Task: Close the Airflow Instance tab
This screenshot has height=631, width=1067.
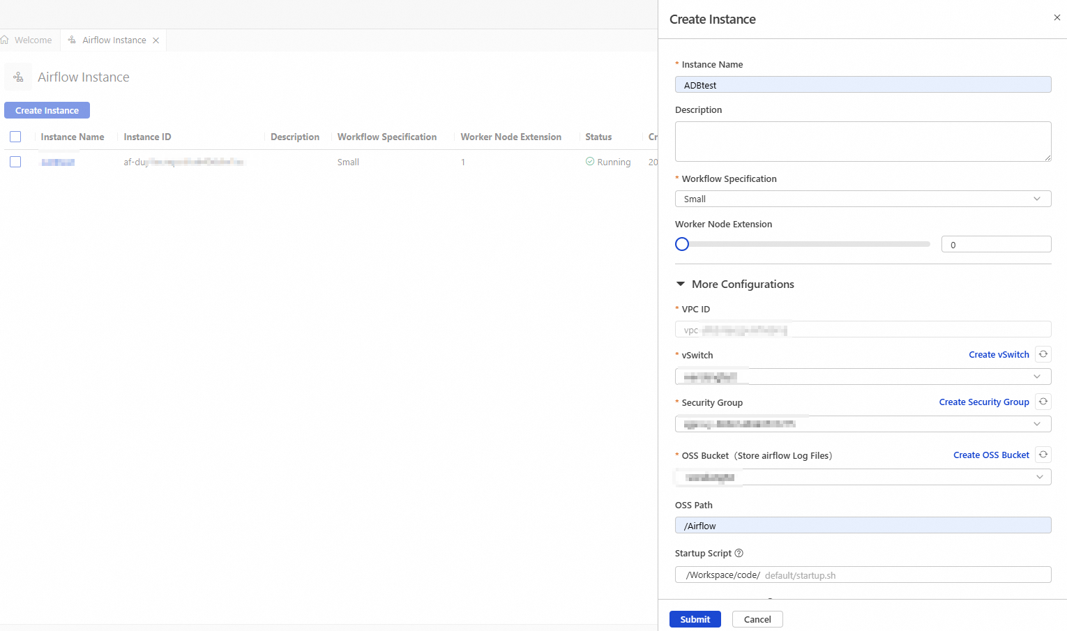Action: coord(156,40)
